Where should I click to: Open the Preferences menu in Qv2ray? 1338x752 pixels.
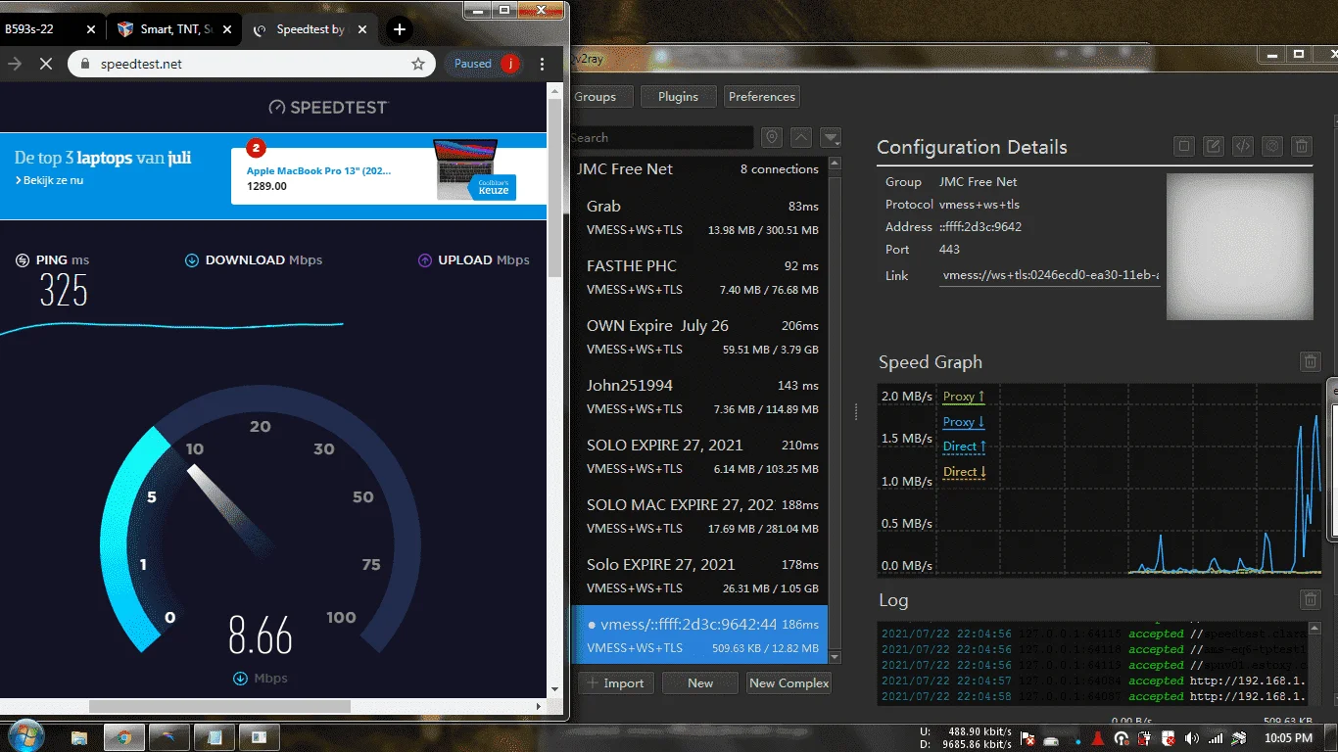(762, 97)
